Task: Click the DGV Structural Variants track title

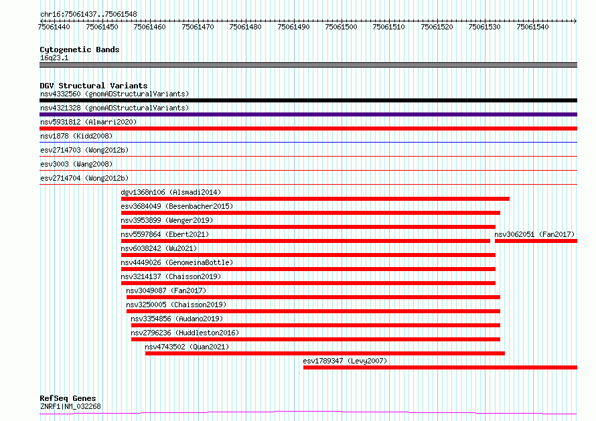Action: click(94, 86)
